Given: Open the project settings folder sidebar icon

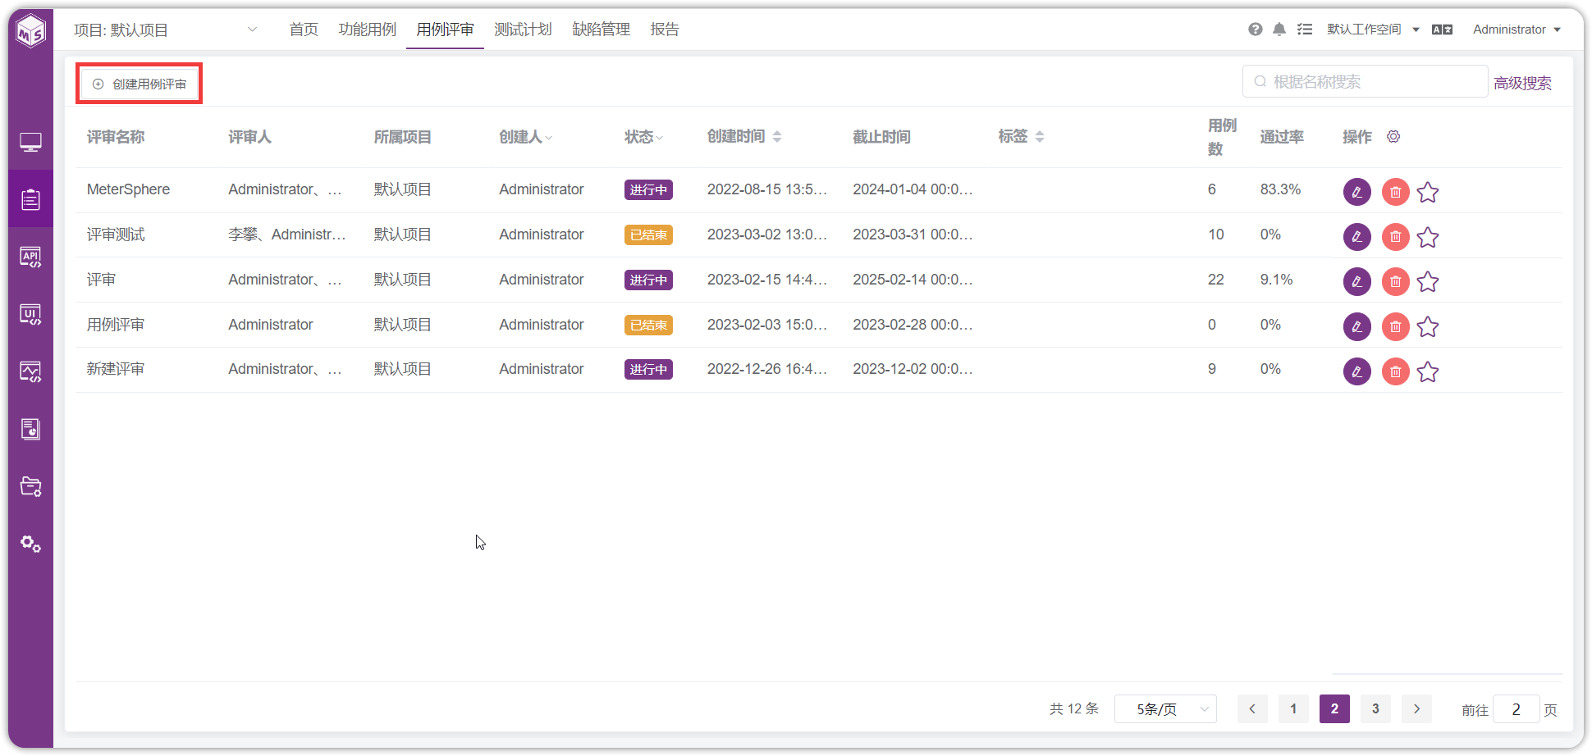Looking at the screenshot, I should tap(30, 486).
